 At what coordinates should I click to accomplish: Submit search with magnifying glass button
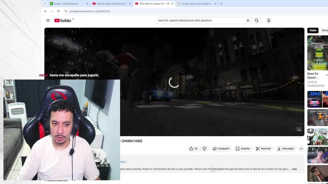pos(257,20)
